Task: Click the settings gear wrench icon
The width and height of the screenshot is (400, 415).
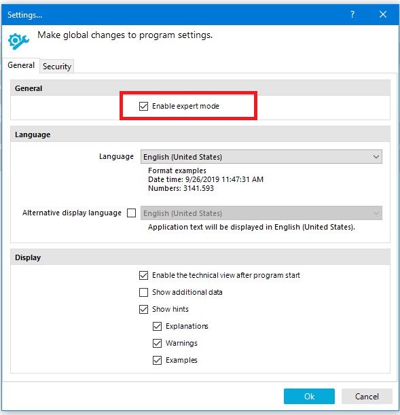Action: coord(18,41)
